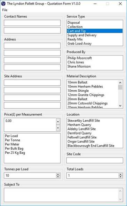Increment Tonnes per Load up arrow
Viewport: 127px width, 206px height.
click(58, 174)
